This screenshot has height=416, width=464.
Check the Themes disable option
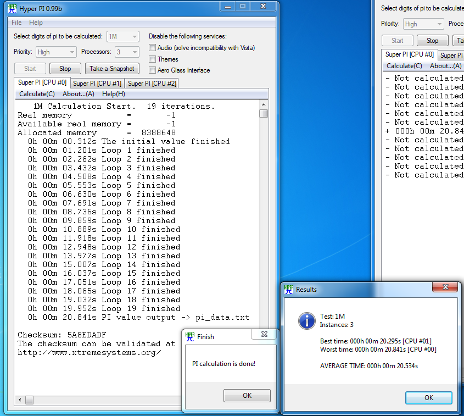[152, 59]
